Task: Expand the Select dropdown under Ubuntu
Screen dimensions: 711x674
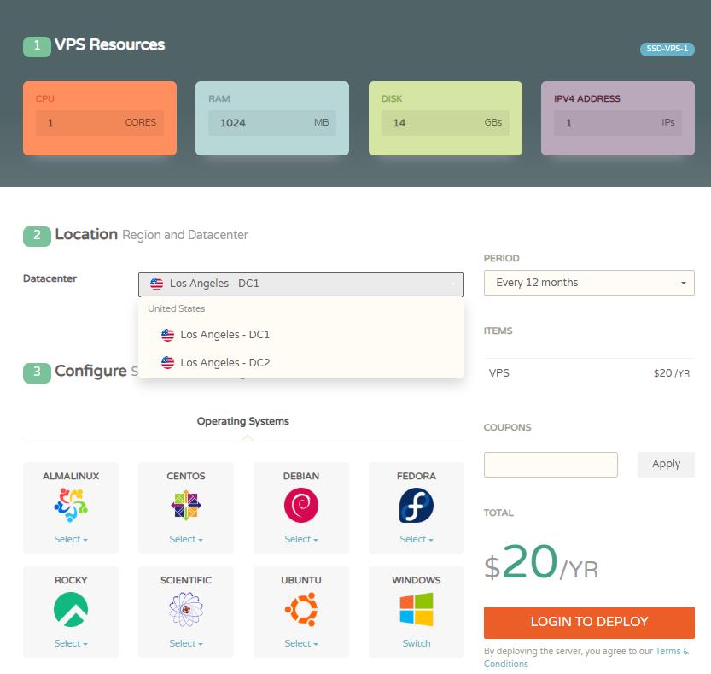Action: [x=300, y=643]
